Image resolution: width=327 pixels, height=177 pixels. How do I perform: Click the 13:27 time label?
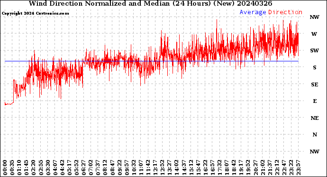170,168
